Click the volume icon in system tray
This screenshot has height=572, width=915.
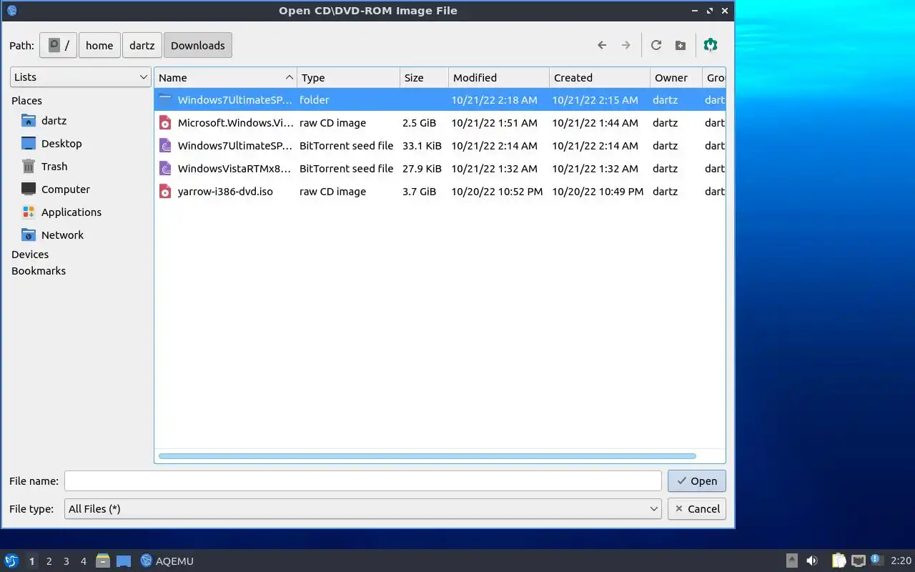(812, 561)
